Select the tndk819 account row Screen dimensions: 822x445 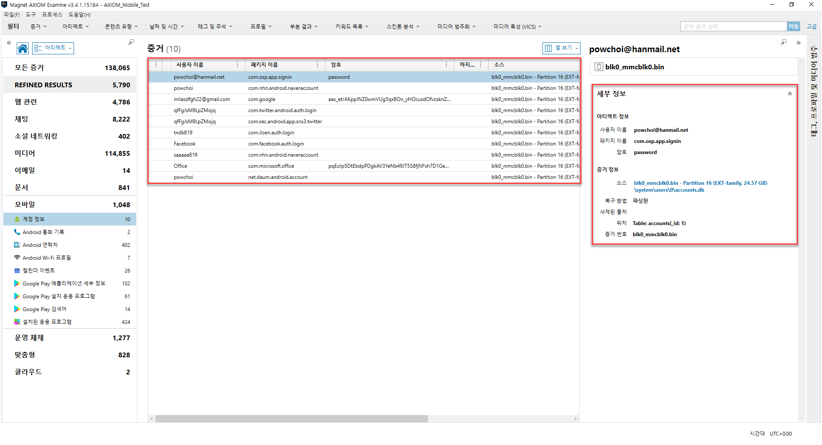tap(364, 133)
